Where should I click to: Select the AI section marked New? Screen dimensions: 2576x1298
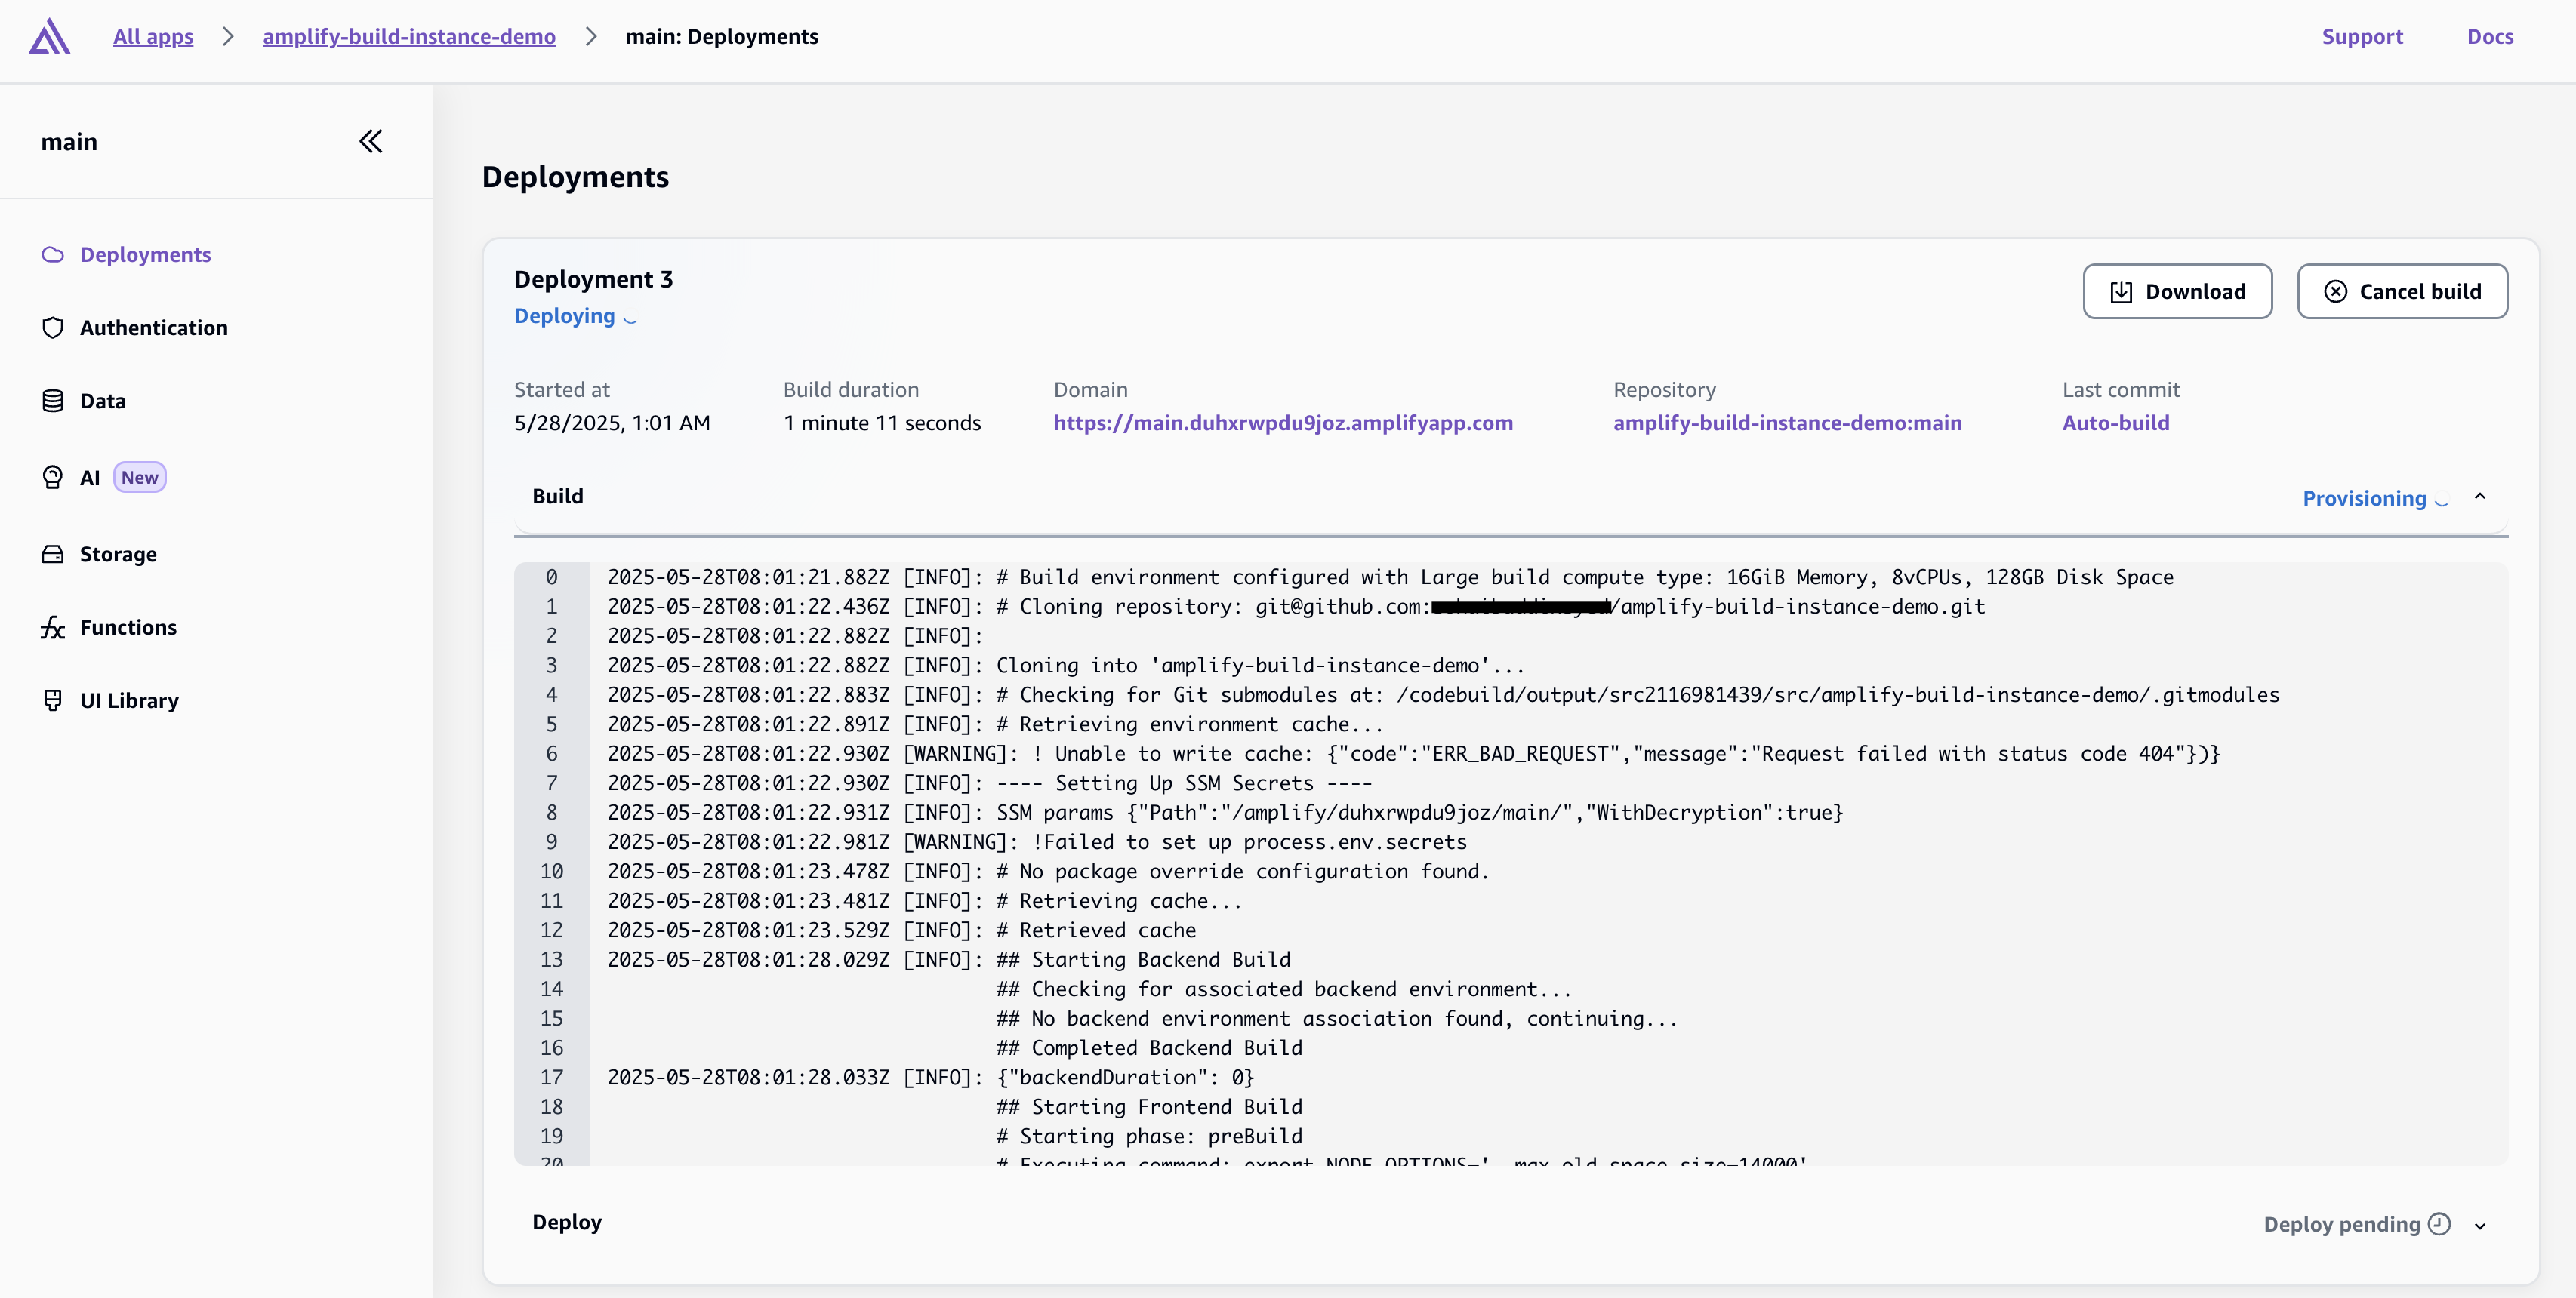pos(90,477)
